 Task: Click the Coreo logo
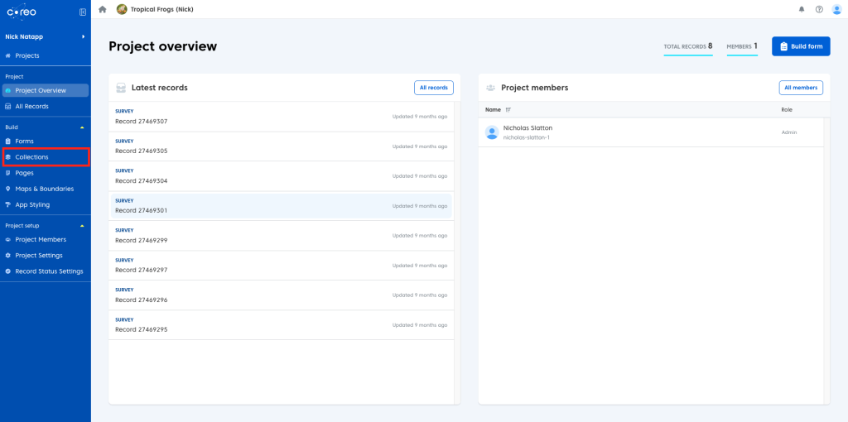(x=22, y=12)
